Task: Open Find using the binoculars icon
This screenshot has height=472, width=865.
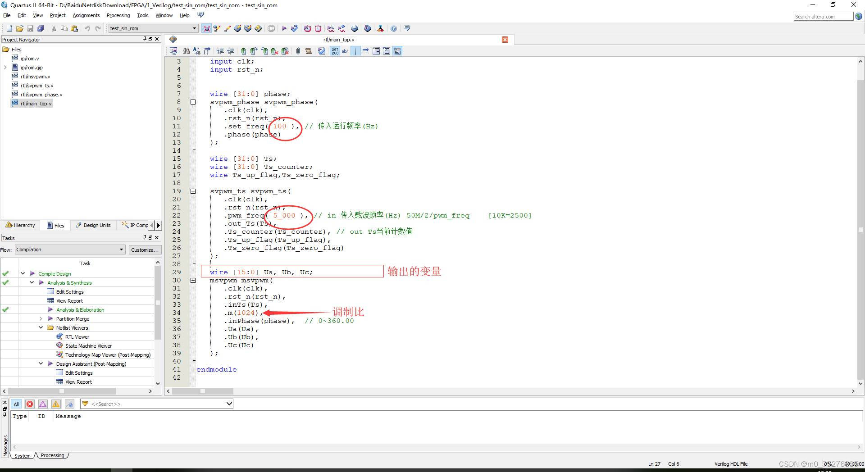Action: 186,50
